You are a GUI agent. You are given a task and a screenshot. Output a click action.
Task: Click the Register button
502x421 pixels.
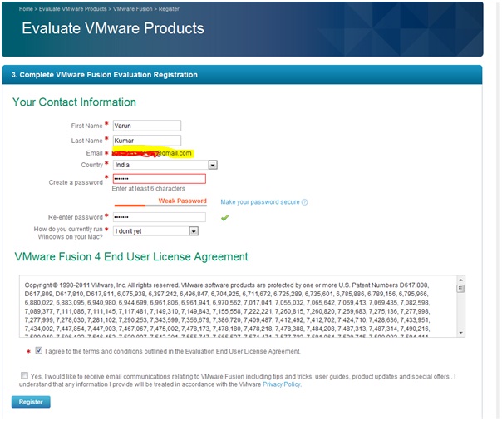[31, 402]
